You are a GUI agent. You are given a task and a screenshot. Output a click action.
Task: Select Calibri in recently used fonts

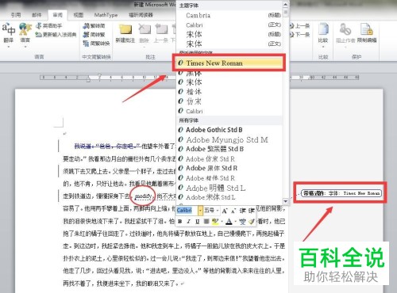click(229, 111)
